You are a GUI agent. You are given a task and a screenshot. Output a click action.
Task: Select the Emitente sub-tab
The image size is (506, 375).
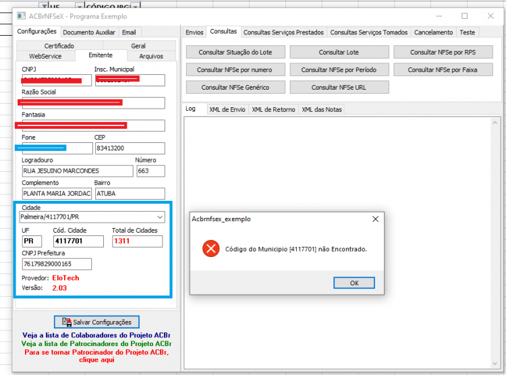(x=101, y=55)
